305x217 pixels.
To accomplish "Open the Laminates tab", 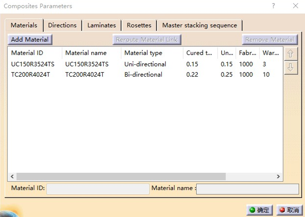I will coord(101,25).
